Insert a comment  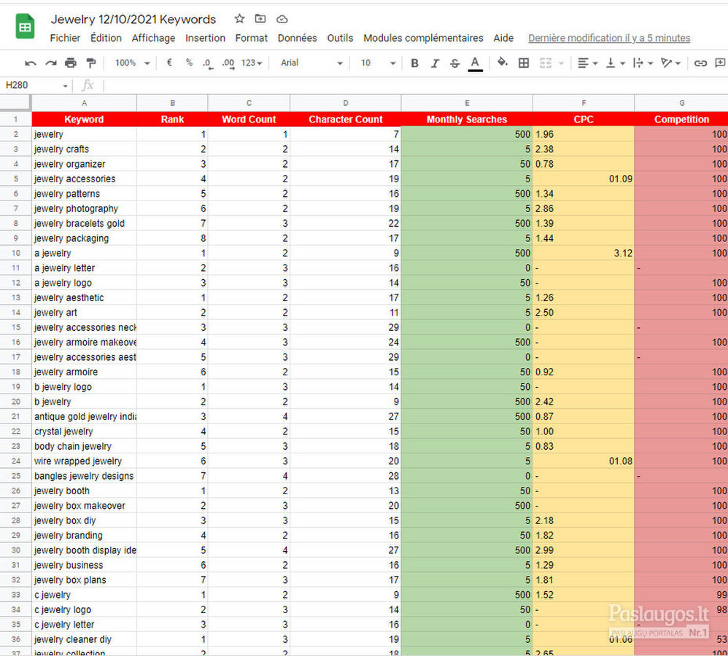tap(720, 63)
